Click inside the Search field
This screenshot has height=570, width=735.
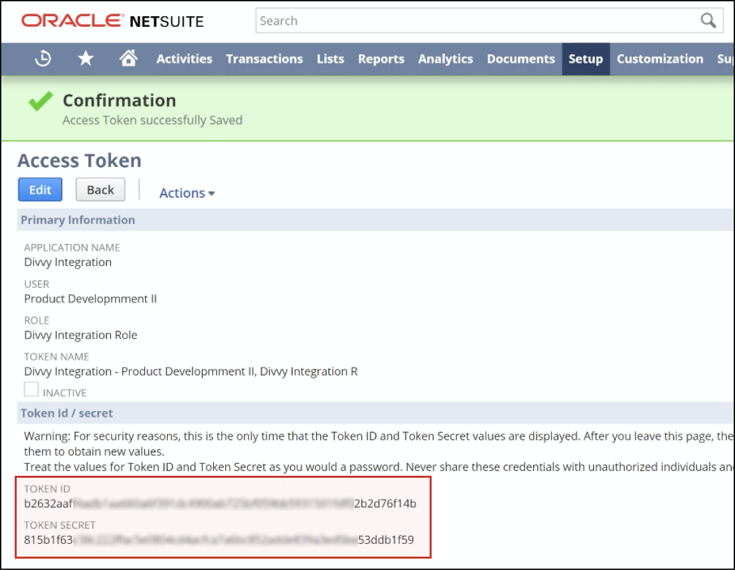click(468, 21)
